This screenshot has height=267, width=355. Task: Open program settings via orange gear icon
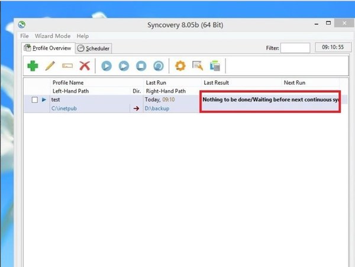click(180, 66)
